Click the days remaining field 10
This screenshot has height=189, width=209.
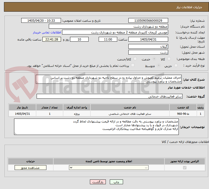pos(79,39)
